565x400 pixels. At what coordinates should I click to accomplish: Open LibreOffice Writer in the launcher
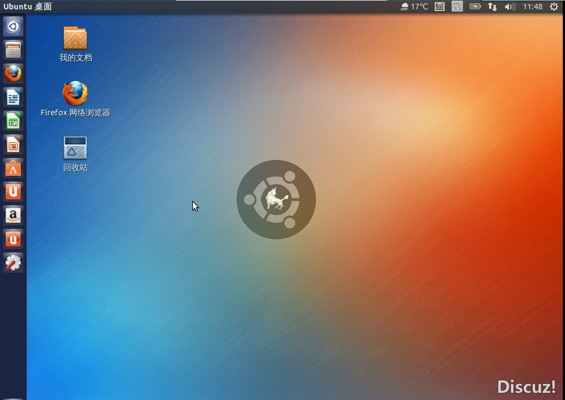pos(13,97)
